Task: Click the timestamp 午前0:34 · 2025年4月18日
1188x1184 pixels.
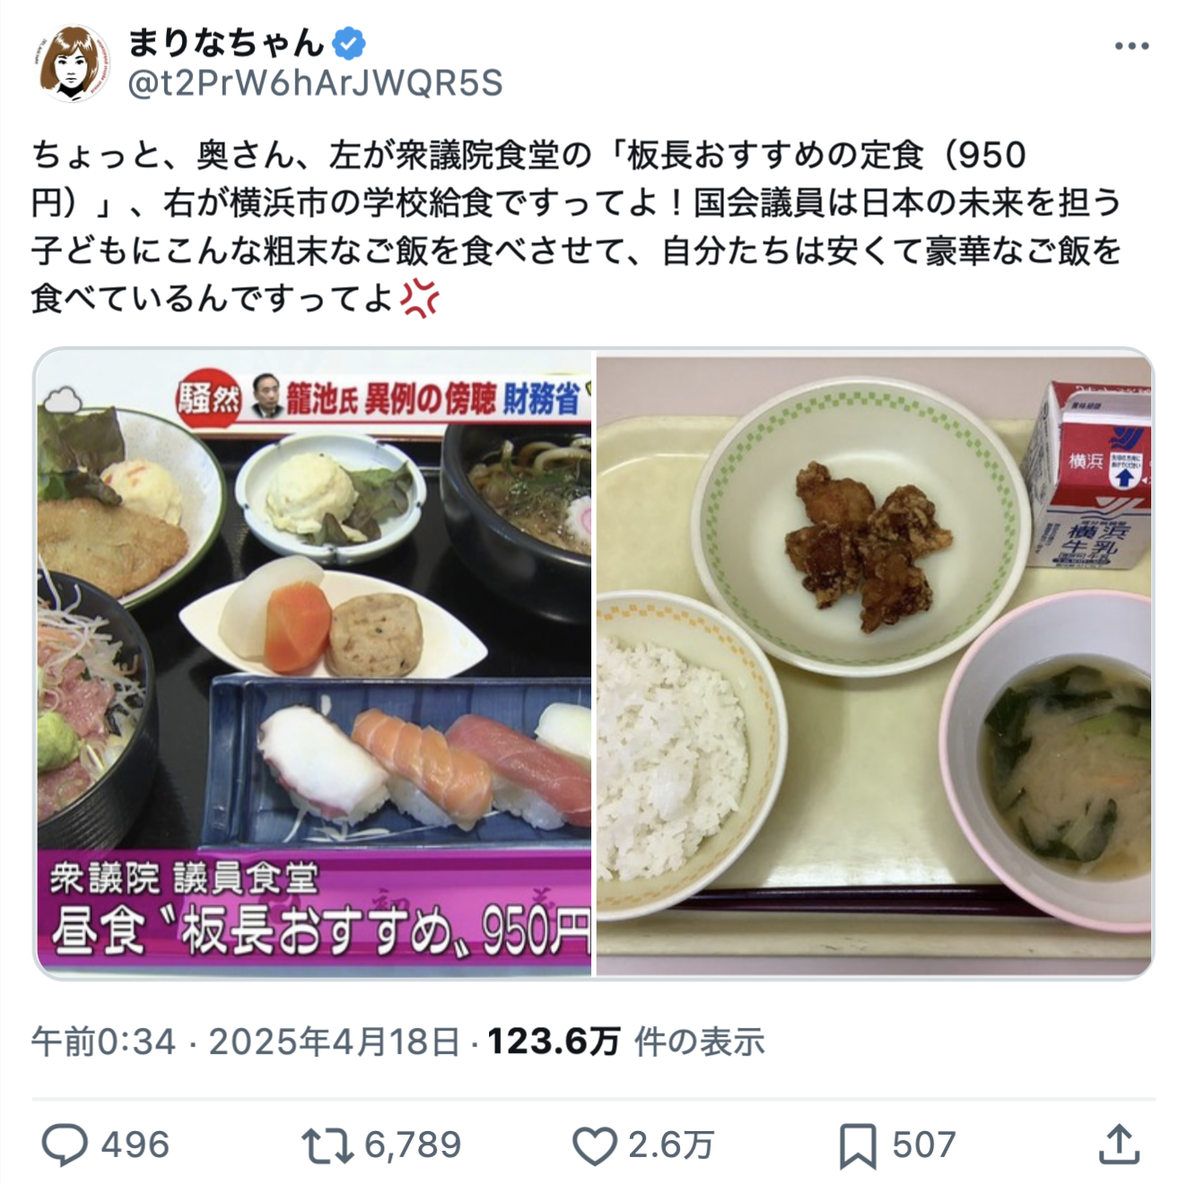Action: 246,1041
